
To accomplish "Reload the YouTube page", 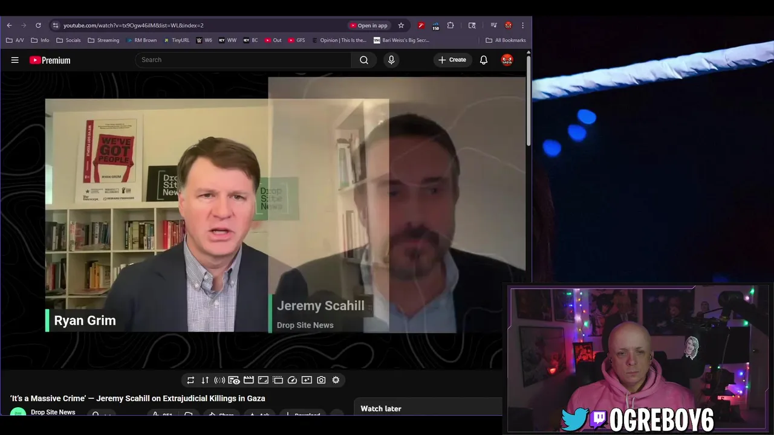I will click(x=38, y=25).
